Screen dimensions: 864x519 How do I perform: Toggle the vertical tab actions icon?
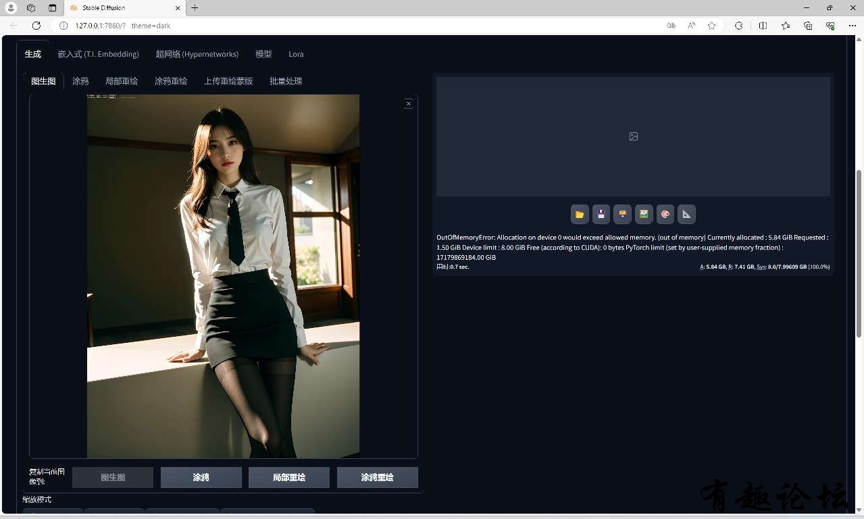click(x=53, y=8)
